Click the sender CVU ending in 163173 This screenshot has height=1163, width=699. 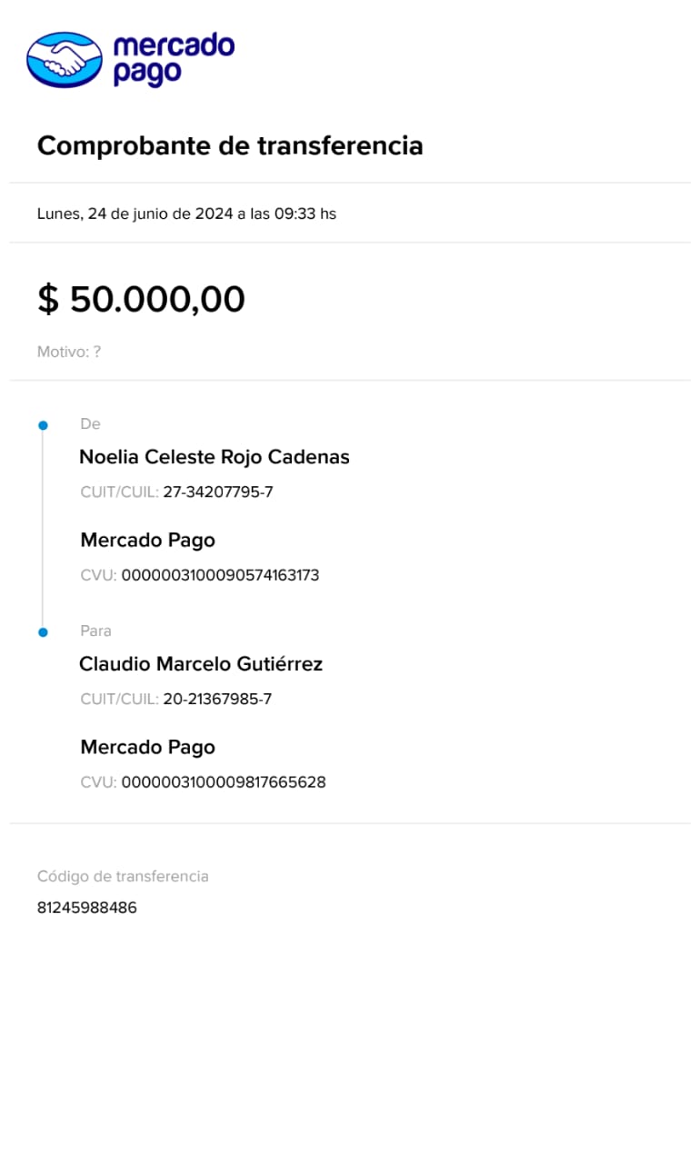[220, 575]
